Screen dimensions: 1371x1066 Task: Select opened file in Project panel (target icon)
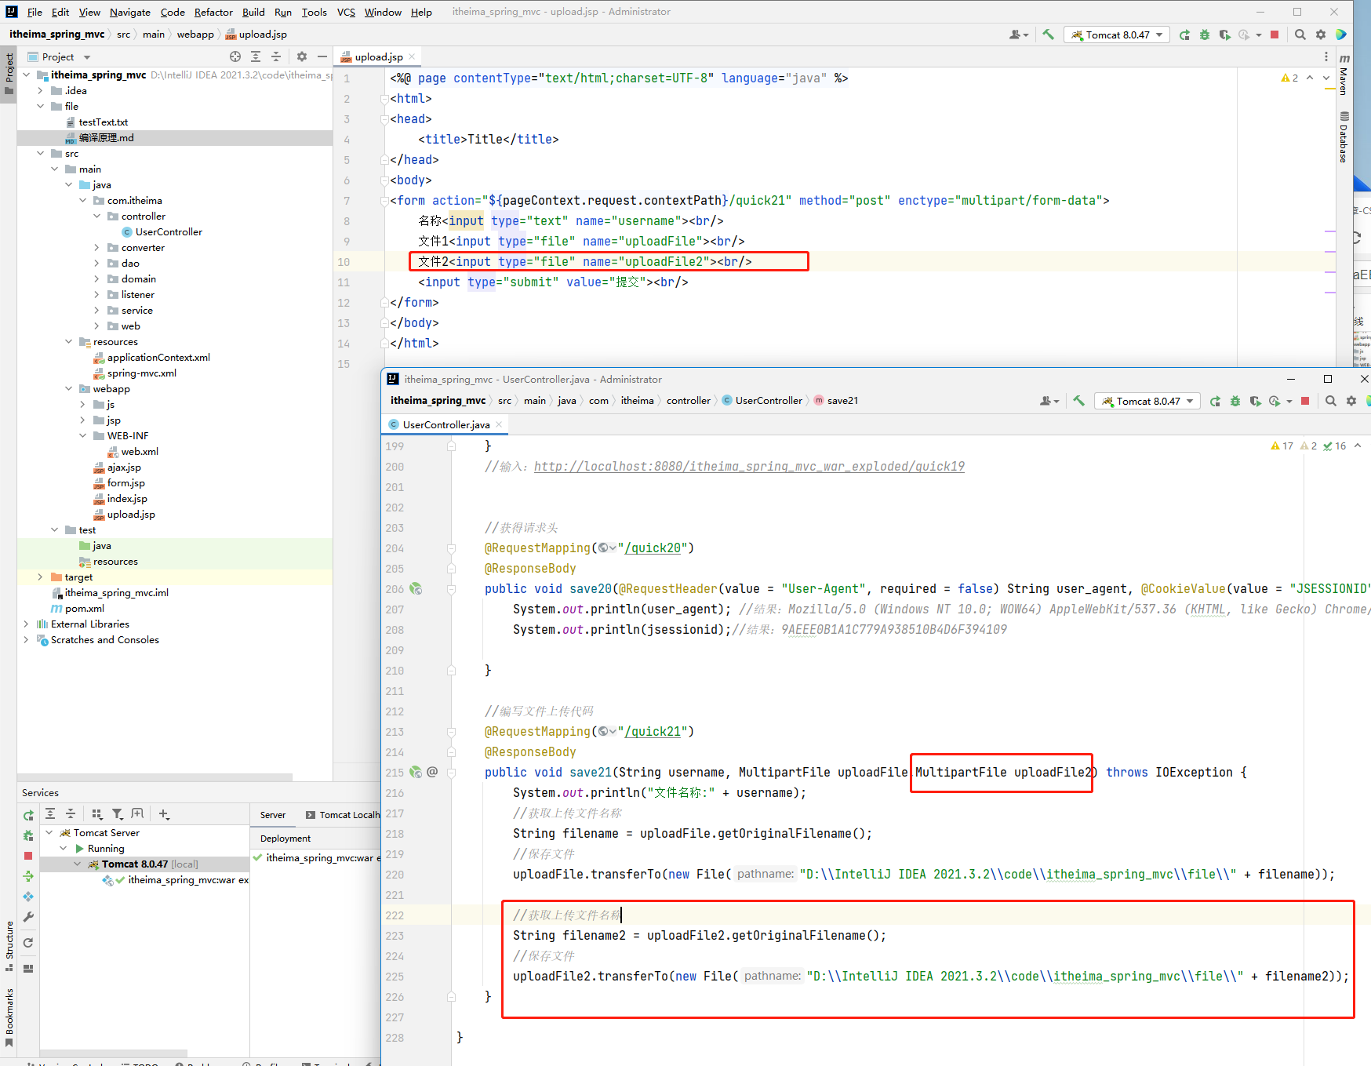pyautogui.click(x=235, y=56)
